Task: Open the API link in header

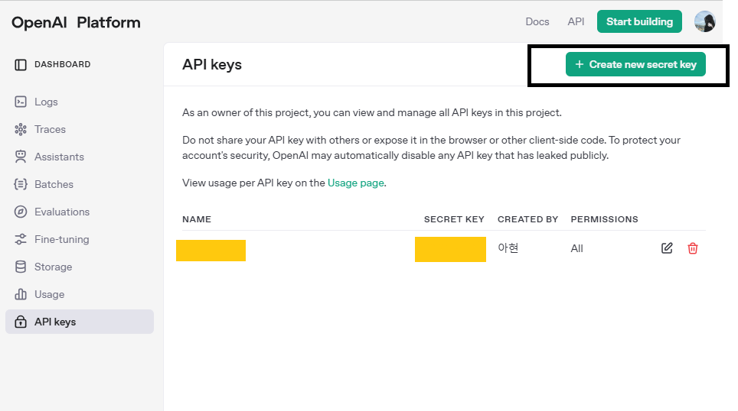Action: coord(576,21)
